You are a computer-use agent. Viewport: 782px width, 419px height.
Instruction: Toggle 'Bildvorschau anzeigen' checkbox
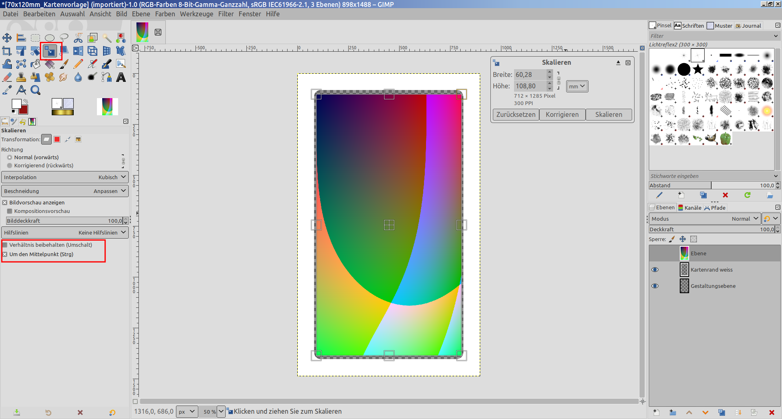(x=5, y=203)
